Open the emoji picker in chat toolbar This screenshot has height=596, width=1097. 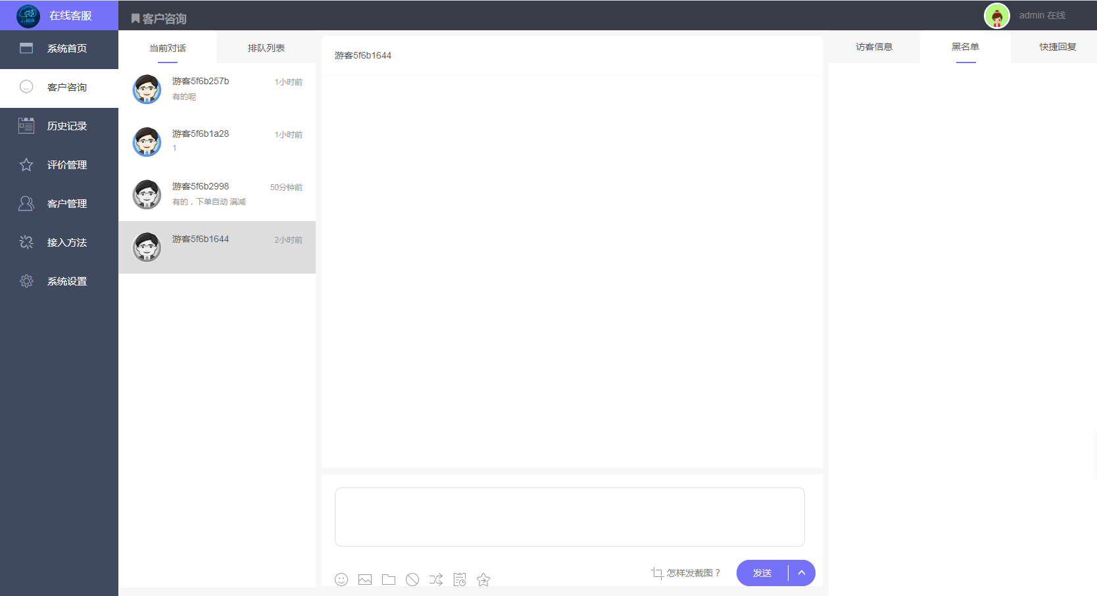click(x=341, y=580)
